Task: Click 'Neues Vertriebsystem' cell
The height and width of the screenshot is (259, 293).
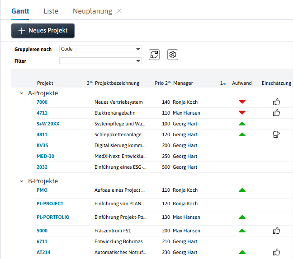Action: [118, 102]
